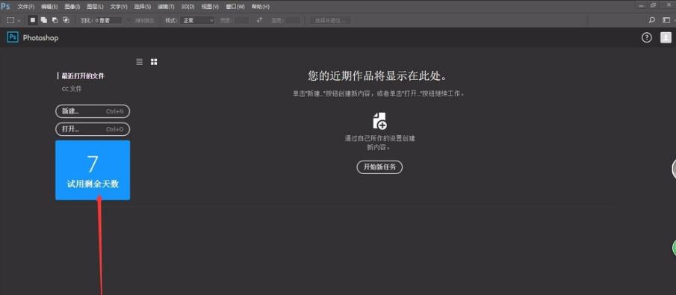Open the 文件(F) menu
This screenshot has width=676, height=295.
(26, 7)
